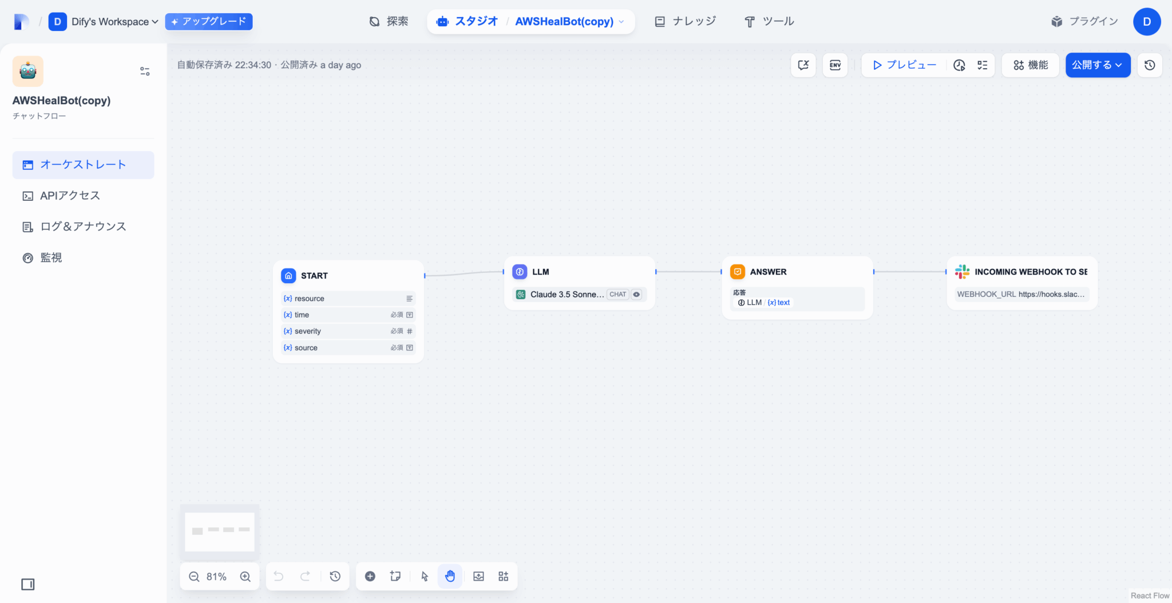Viewport: 1172px width, 603px height.
Task: Toggle the eye icon on LLM node
Action: pos(636,295)
